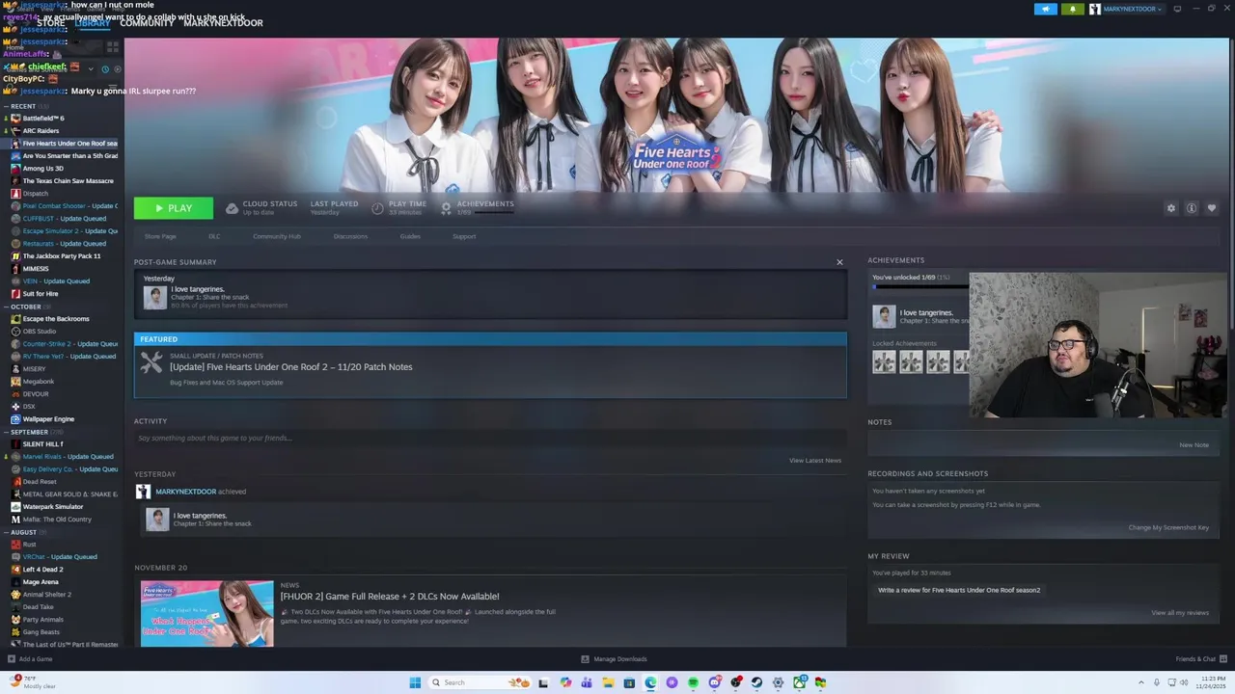This screenshot has width=1235, height=694.
Task: Open the Guides link
Action: pyautogui.click(x=410, y=236)
